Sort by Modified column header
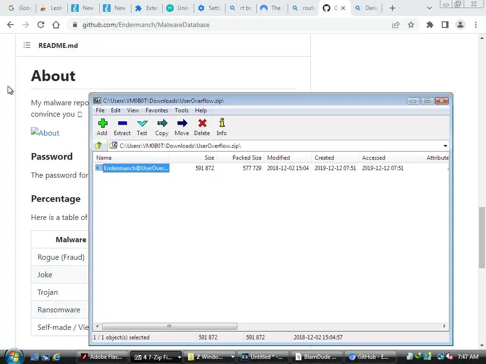The image size is (486, 364). coord(288,157)
